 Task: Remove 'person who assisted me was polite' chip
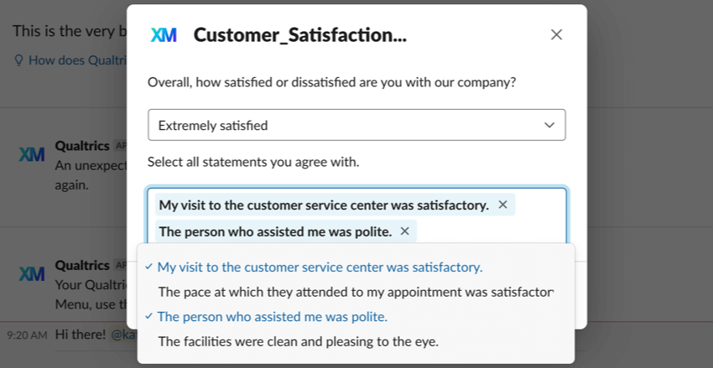point(404,231)
